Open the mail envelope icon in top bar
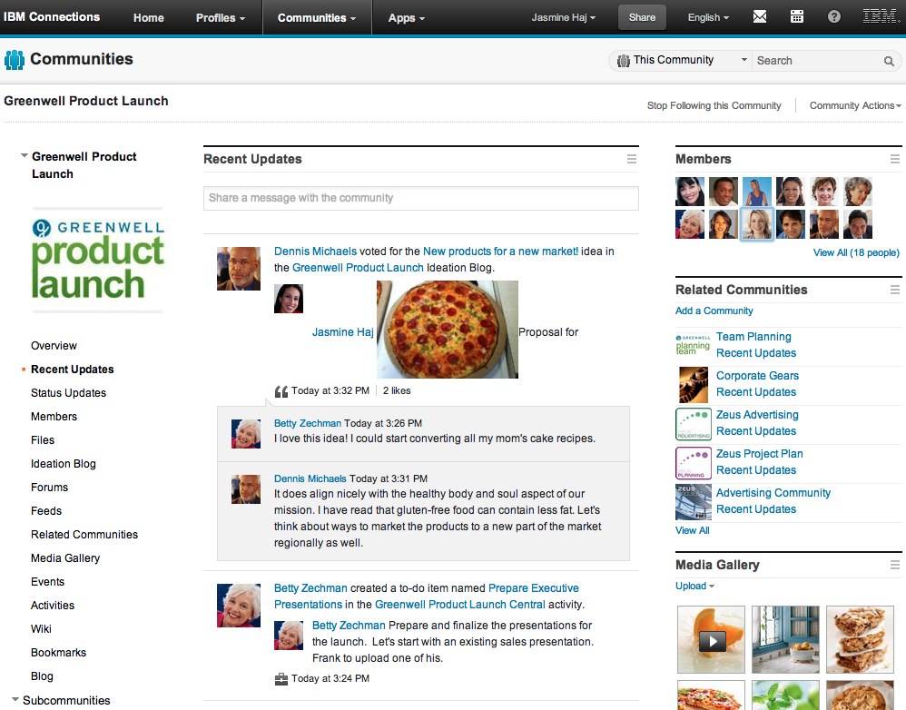This screenshot has width=906, height=710. 759,15
